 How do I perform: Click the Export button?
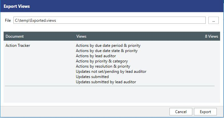point(205,112)
